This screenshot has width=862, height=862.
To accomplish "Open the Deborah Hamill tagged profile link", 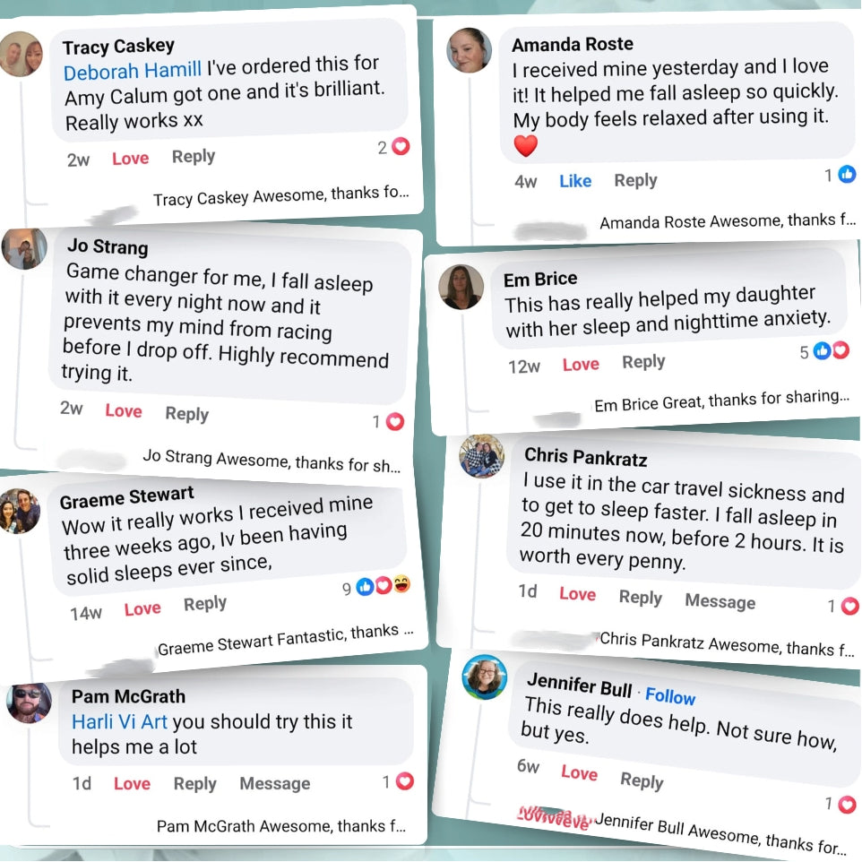I will click(x=133, y=71).
